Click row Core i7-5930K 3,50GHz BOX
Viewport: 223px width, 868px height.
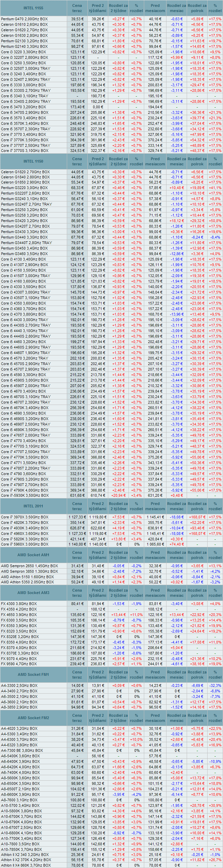(x=111, y=495)
